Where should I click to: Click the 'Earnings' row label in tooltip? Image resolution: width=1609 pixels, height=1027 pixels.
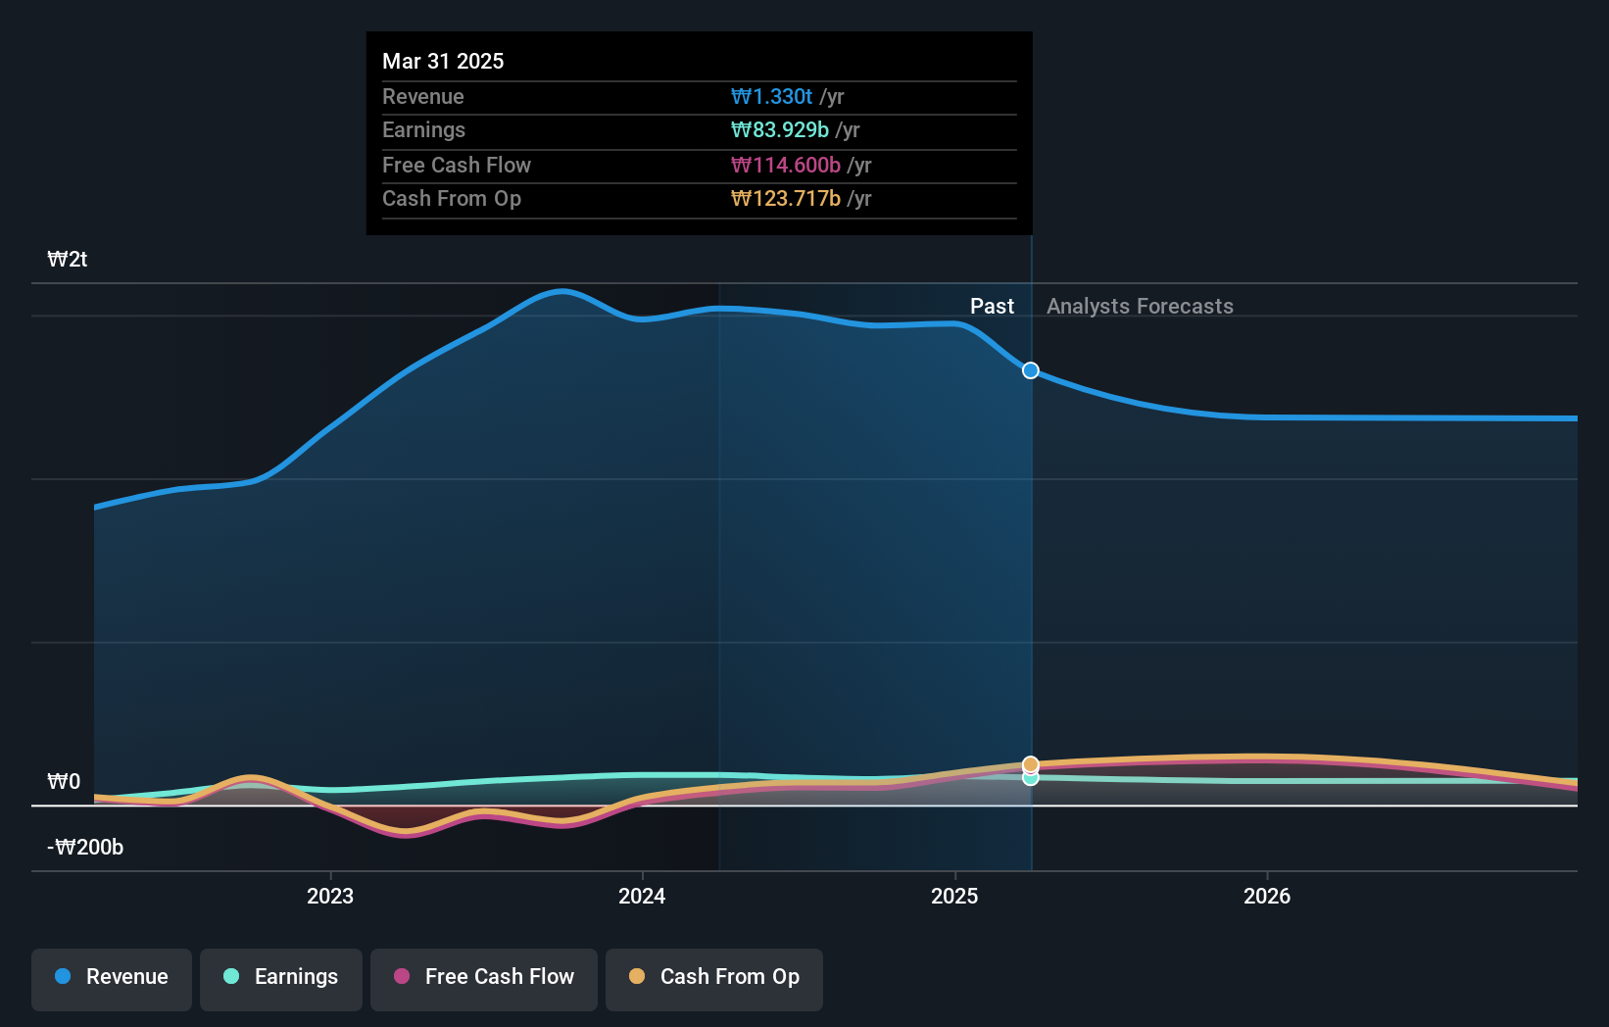[423, 129]
